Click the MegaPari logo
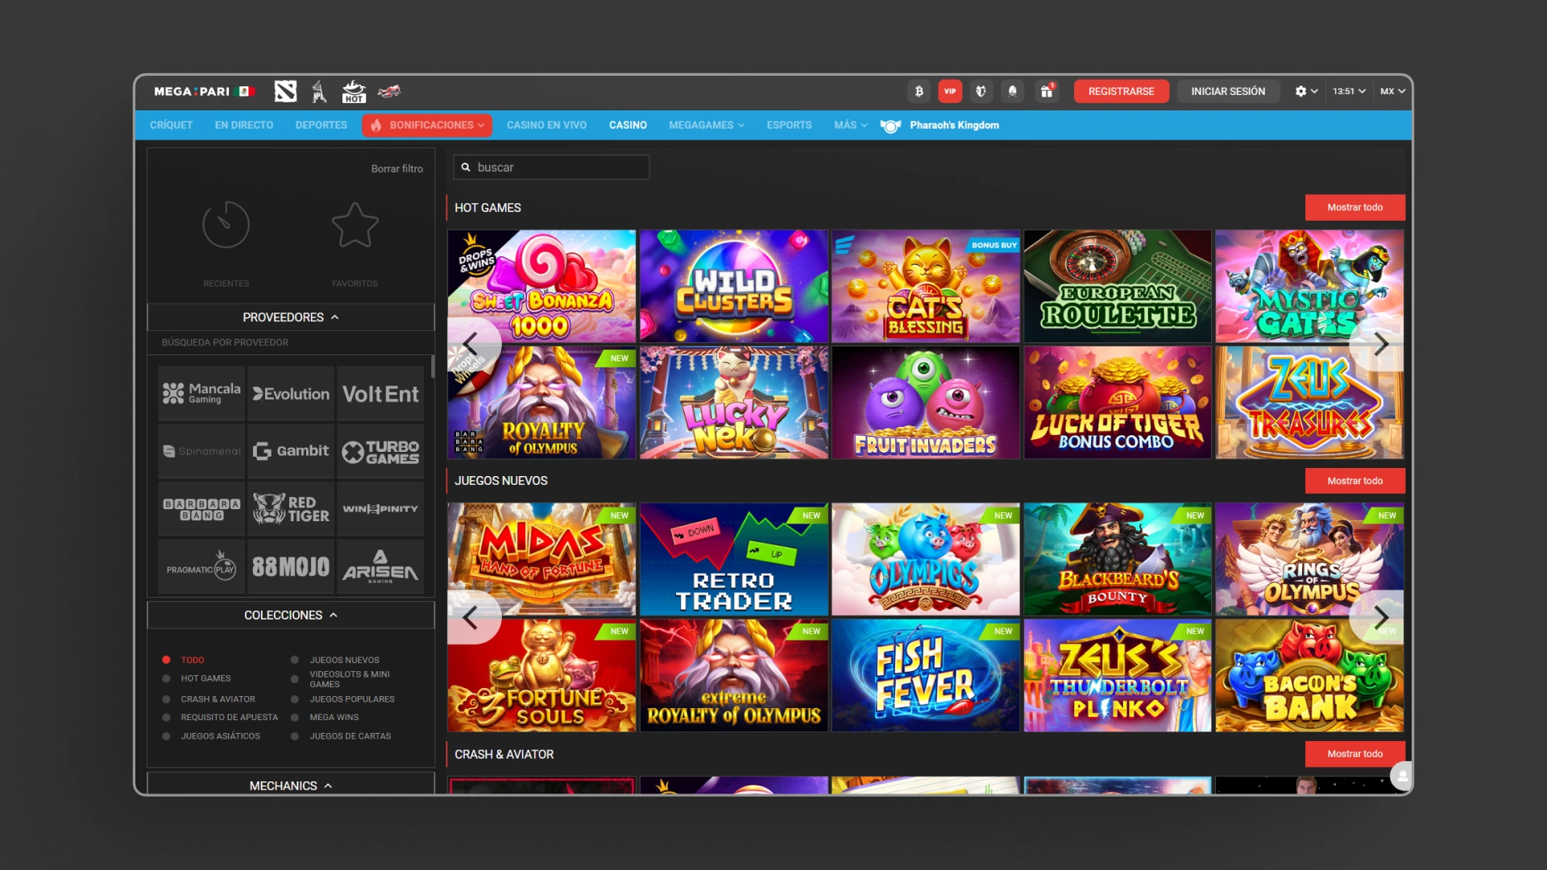The height and width of the screenshot is (870, 1547). pyautogui.click(x=205, y=91)
